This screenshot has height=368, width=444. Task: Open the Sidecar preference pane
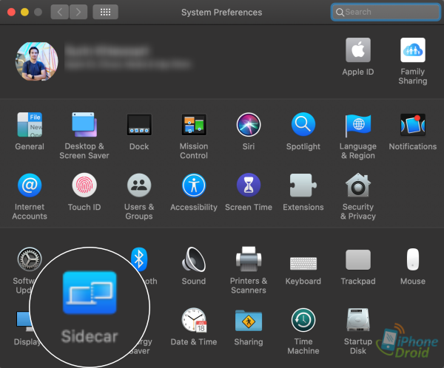tap(89, 296)
